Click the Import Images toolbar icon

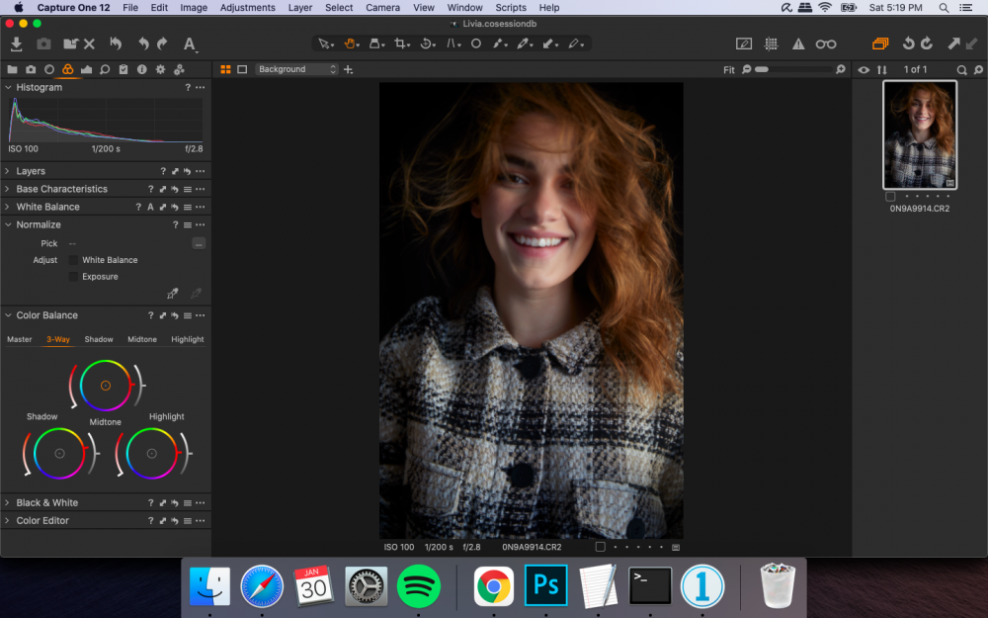click(16, 44)
